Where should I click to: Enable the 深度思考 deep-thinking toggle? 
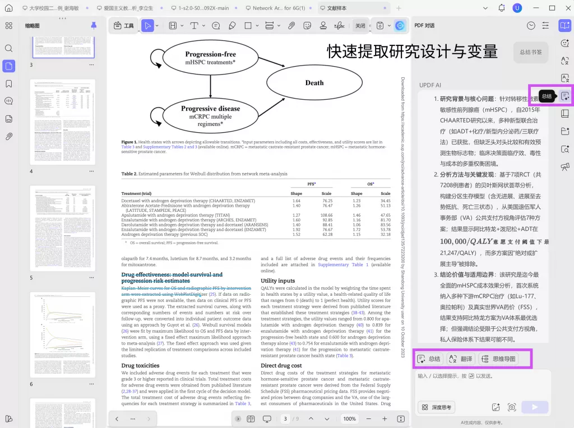coord(436,407)
